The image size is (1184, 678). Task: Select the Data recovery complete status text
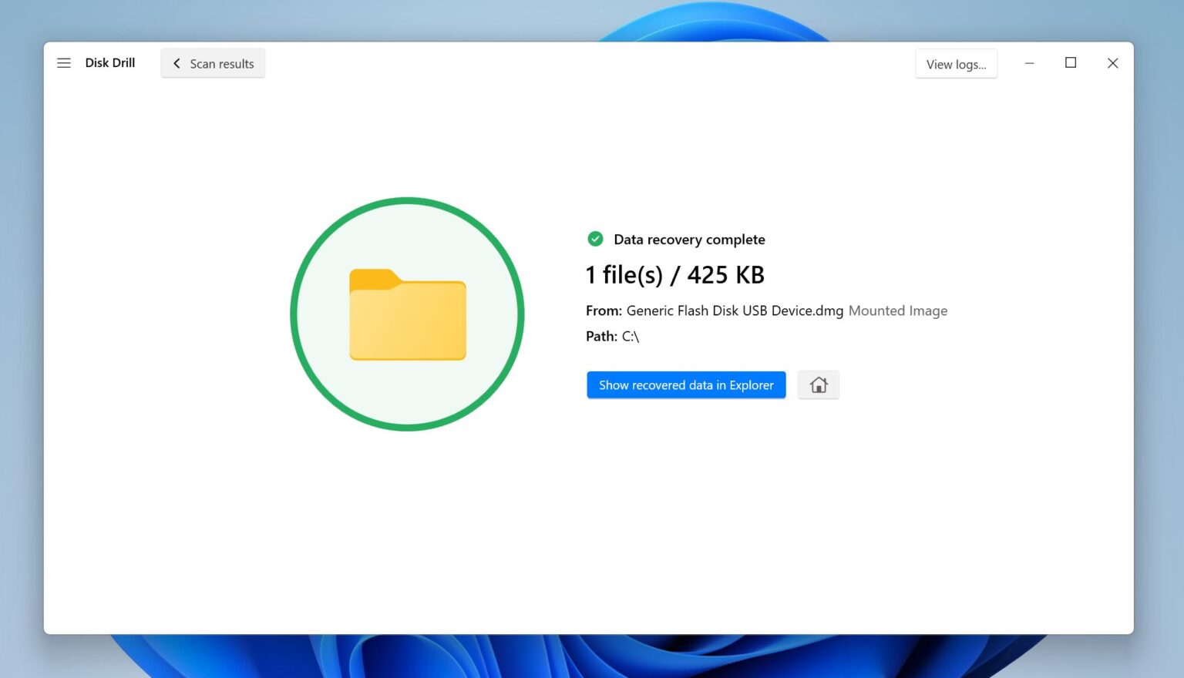click(688, 239)
